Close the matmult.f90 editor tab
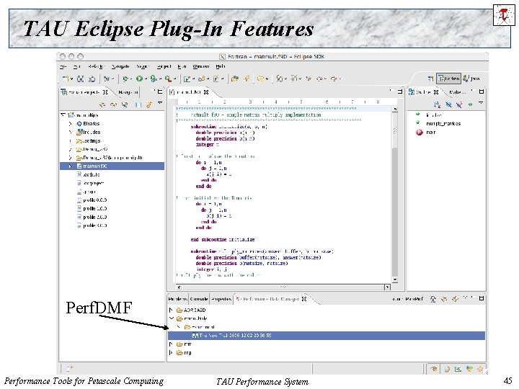This screenshot has width=519, height=389. pos(206,92)
